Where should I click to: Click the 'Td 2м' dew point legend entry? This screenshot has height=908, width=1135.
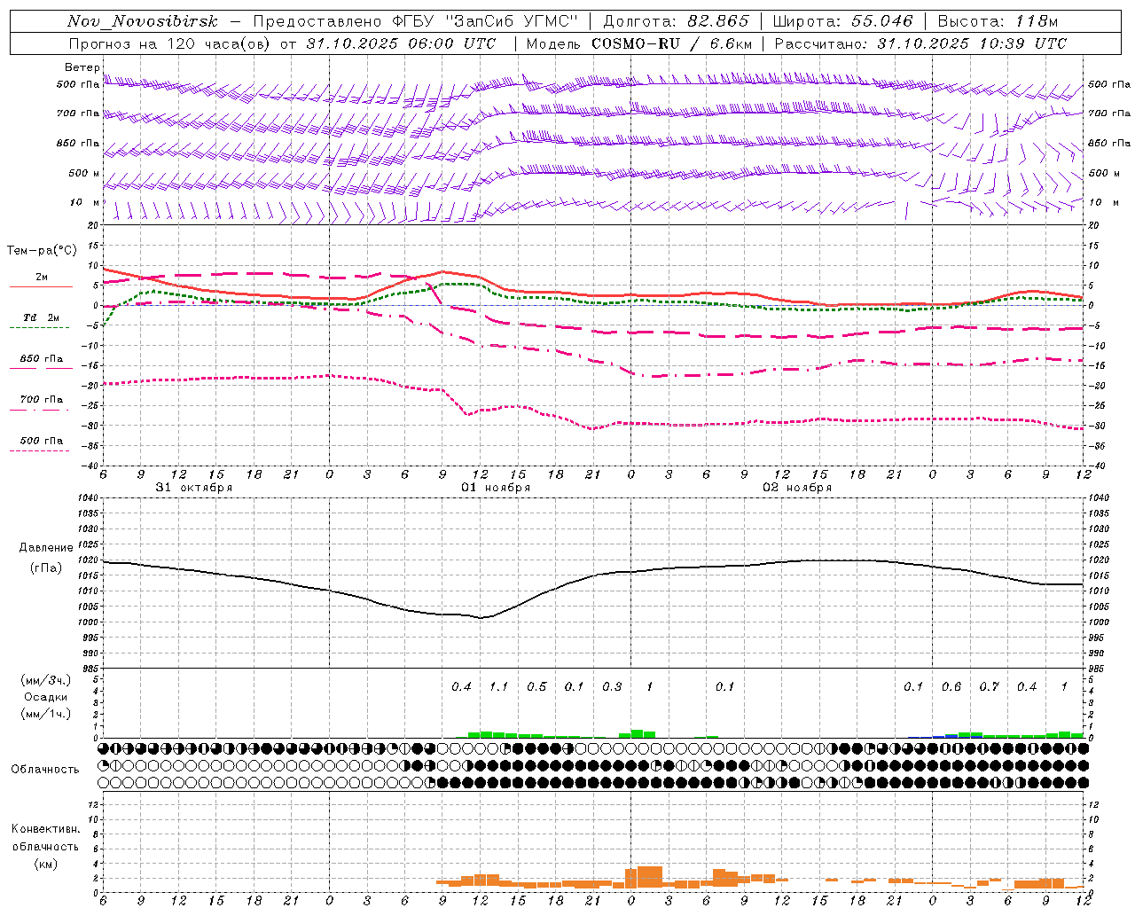coord(41,317)
